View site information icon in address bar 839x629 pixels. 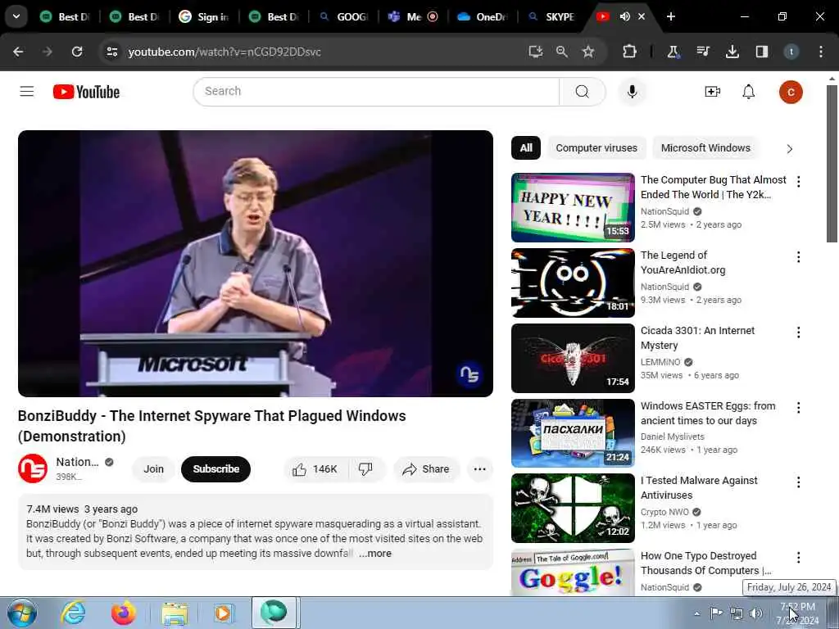[x=111, y=52]
